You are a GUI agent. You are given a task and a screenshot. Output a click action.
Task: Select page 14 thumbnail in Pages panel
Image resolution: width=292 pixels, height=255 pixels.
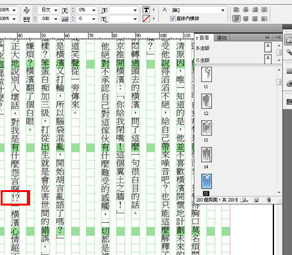[207, 155]
